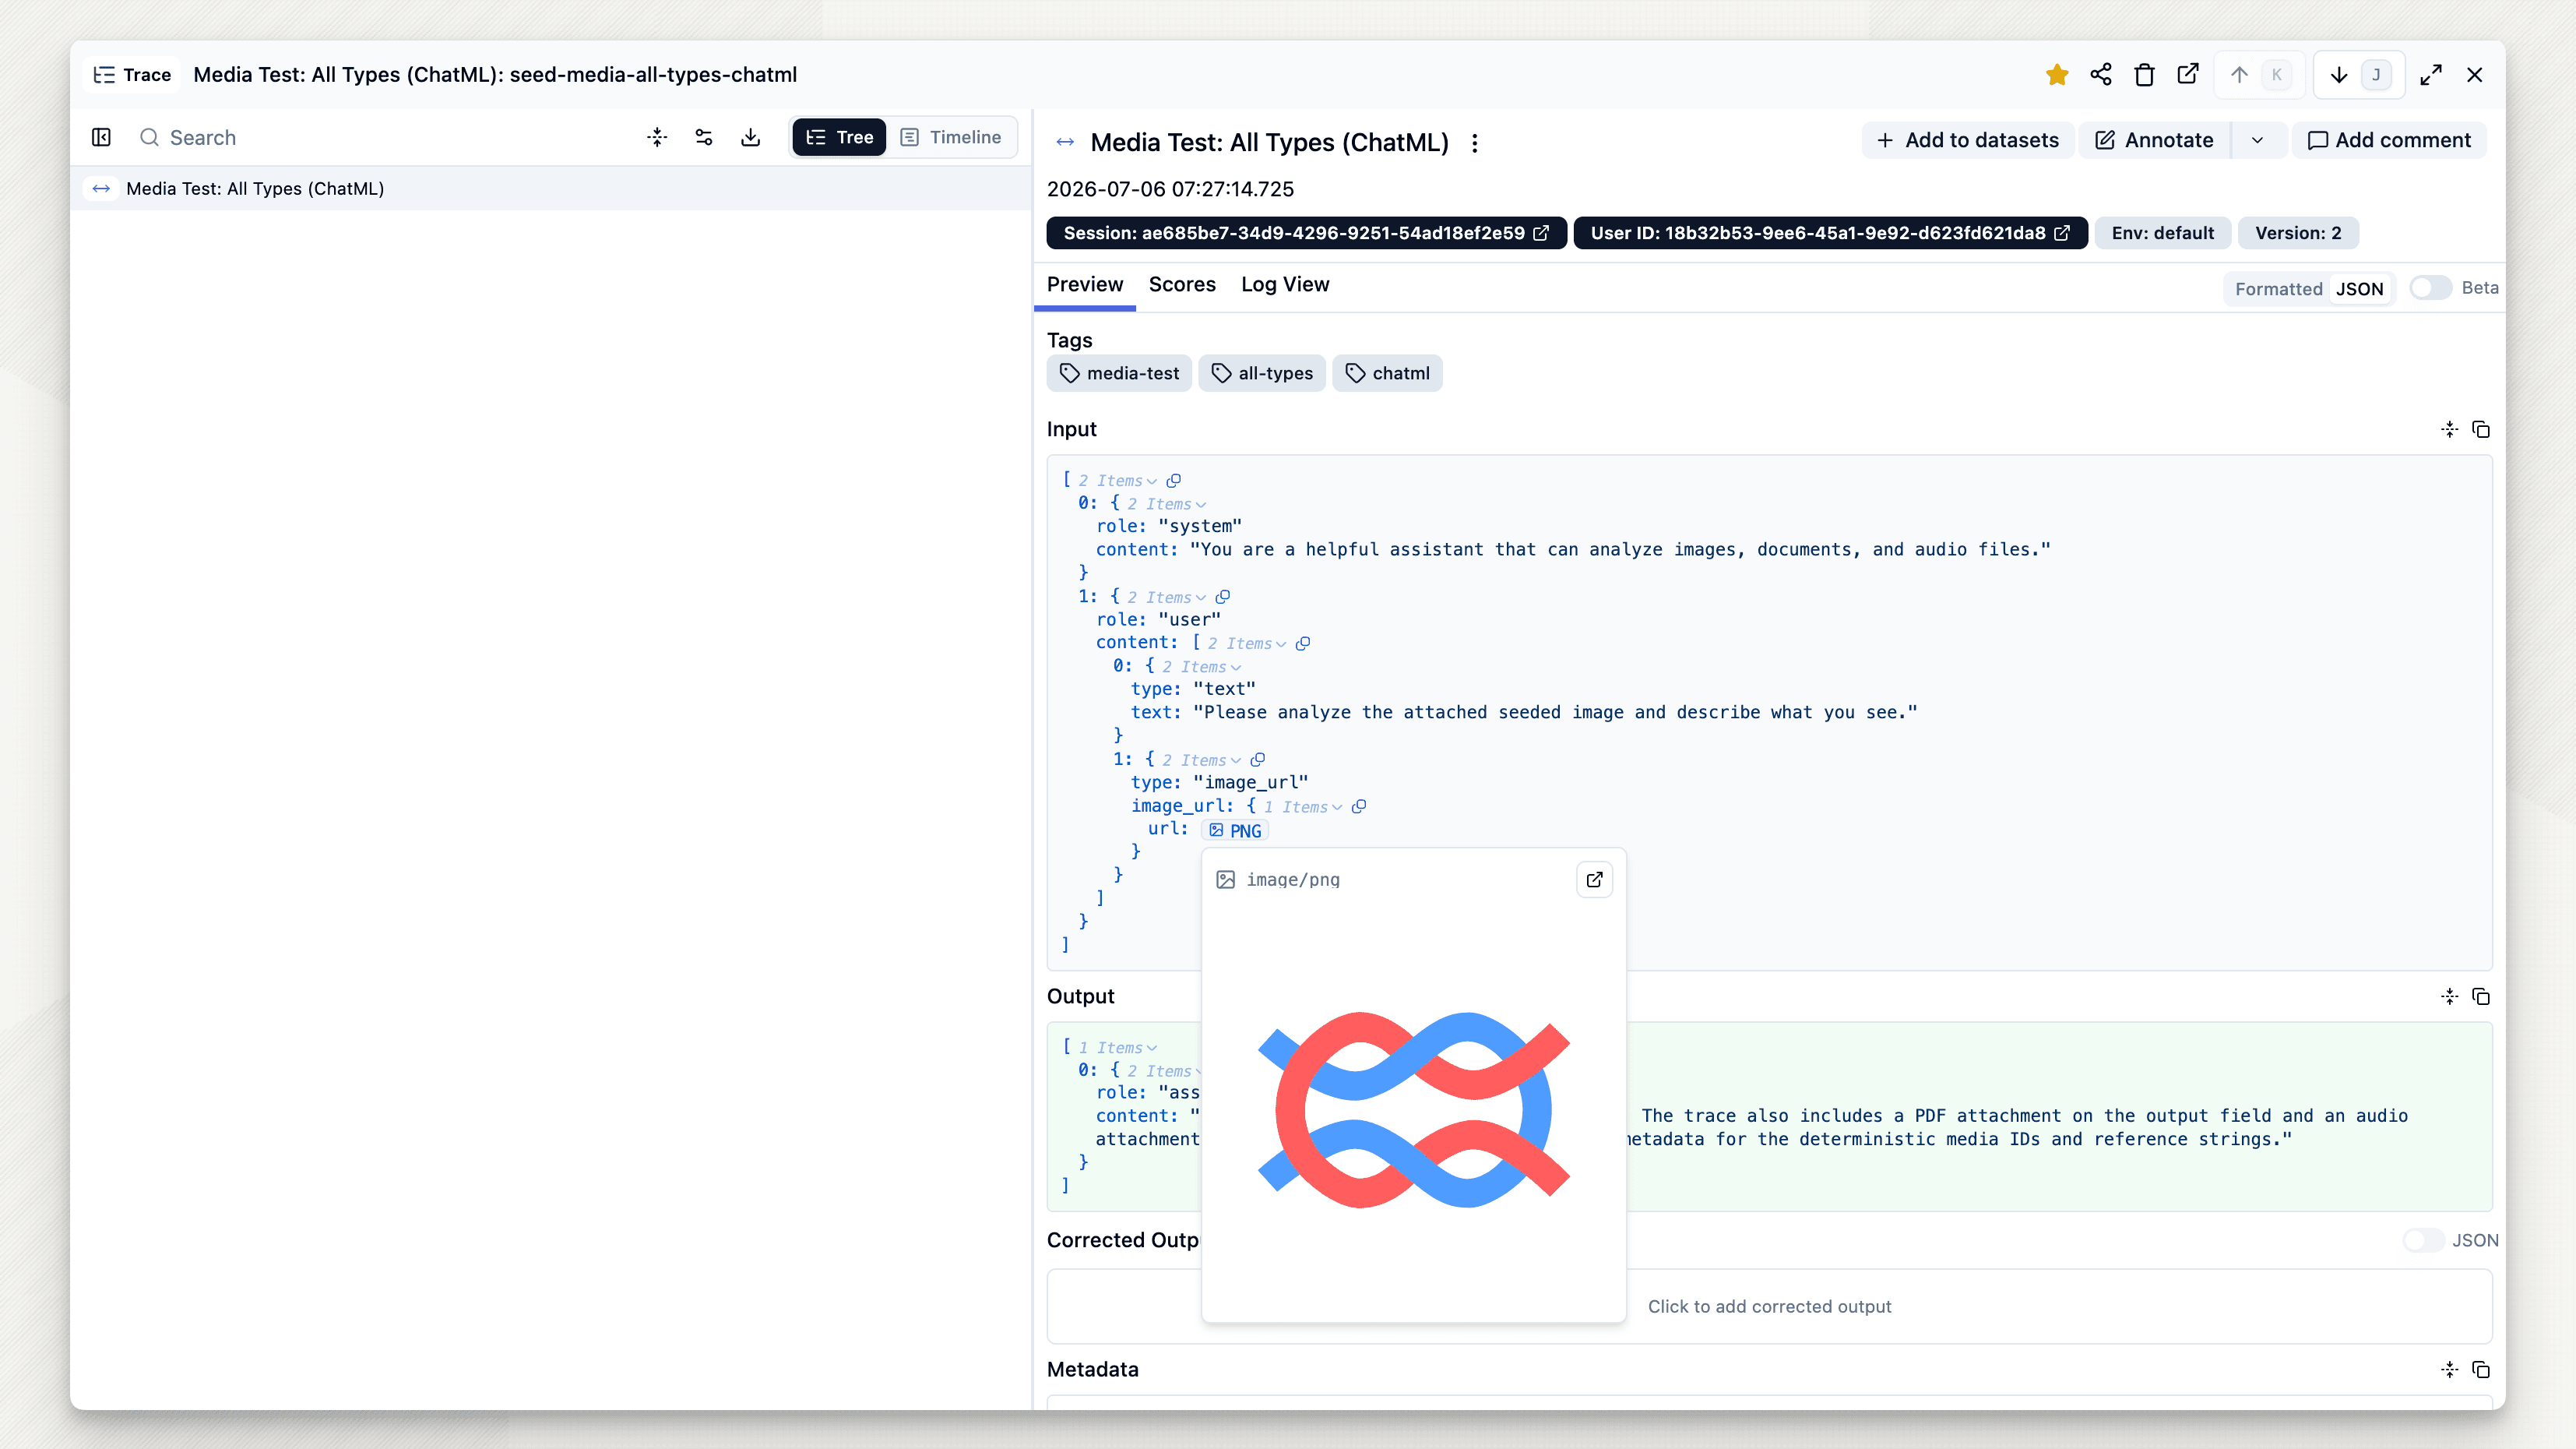Collapse Output section with the fold icon
The image size is (2576, 1449).
click(2449, 996)
